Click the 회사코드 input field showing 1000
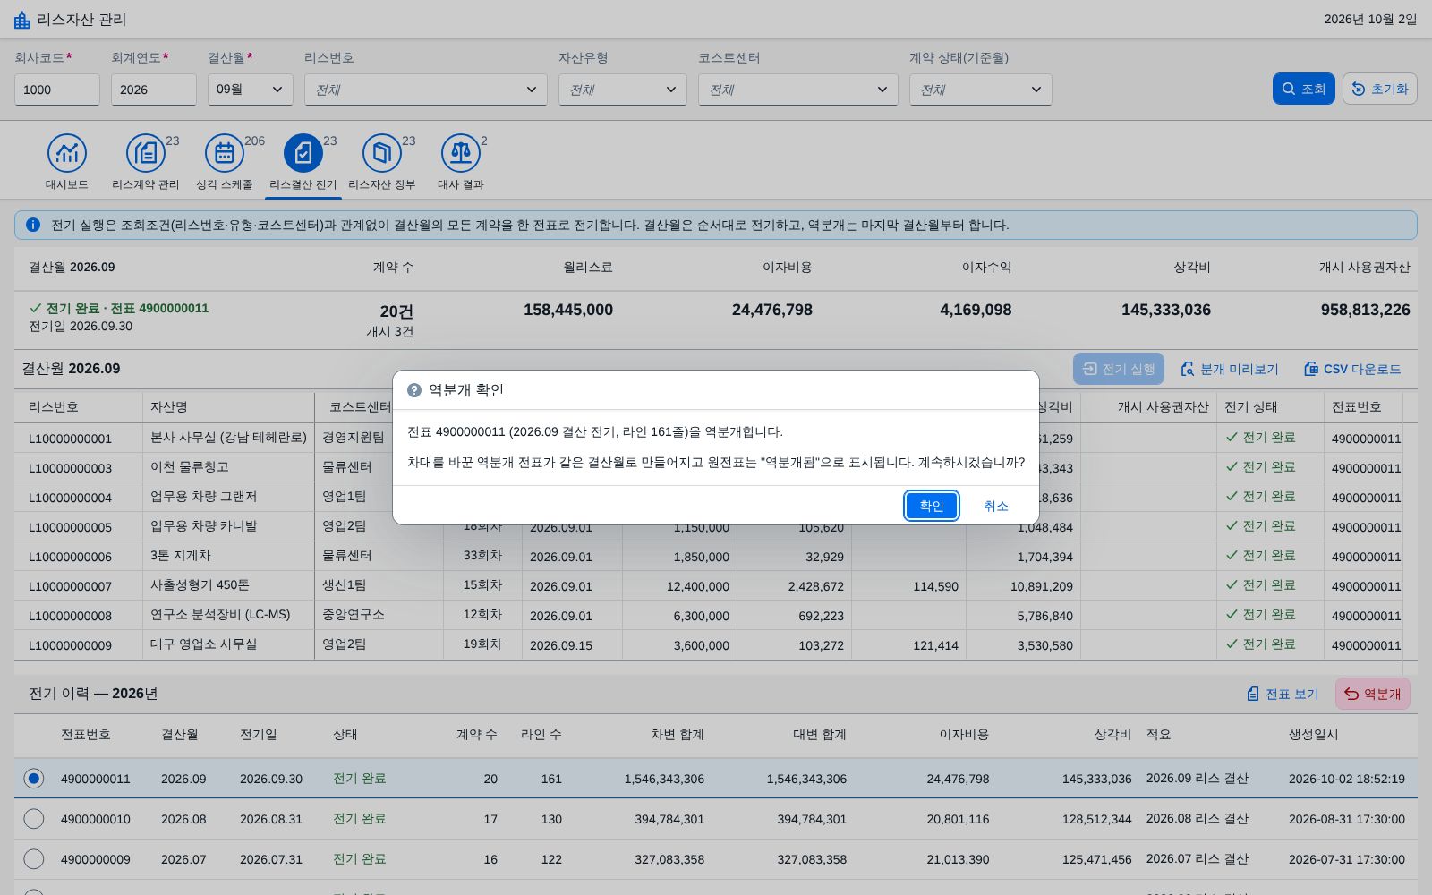Image resolution: width=1432 pixels, height=895 pixels. coord(57,89)
